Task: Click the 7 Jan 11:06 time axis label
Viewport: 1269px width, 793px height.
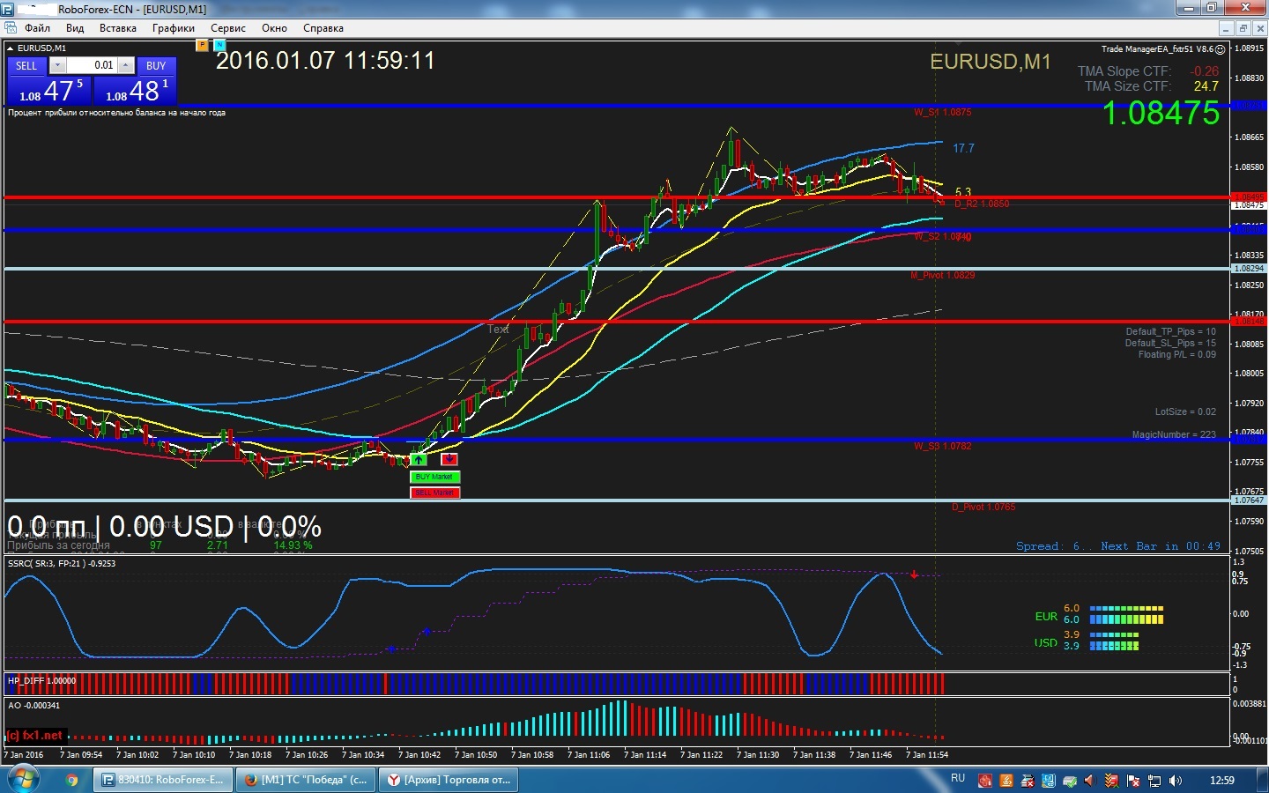Action: click(590, 755)
